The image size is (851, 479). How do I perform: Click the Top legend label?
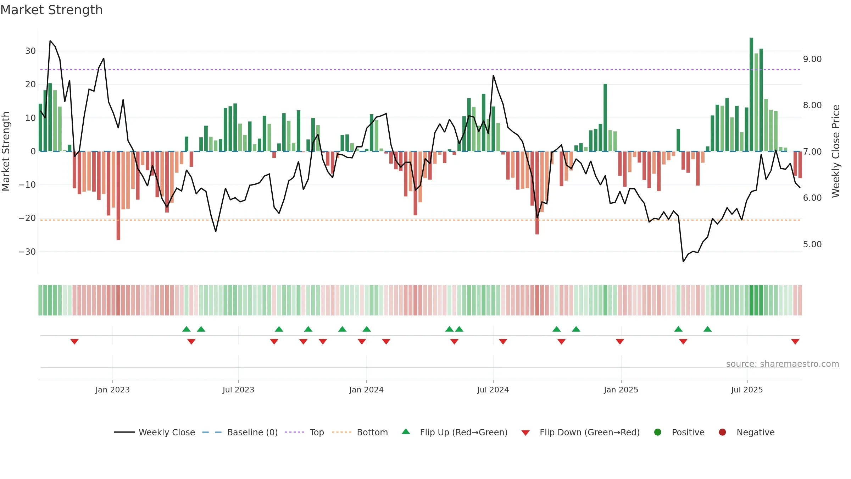pos(317,432)
